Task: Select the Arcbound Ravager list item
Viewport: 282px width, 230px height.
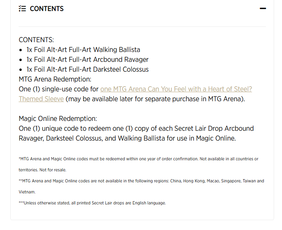Action: coord(87,59)
